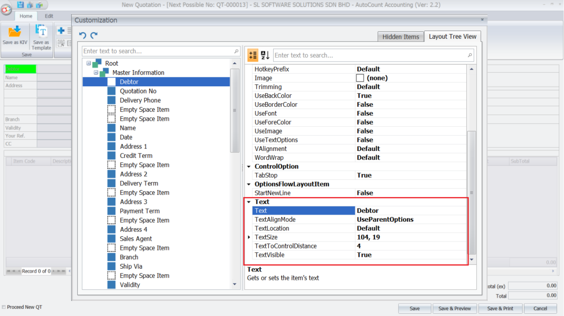
Task: Select the Payment Term tree item
Action: 140,211
